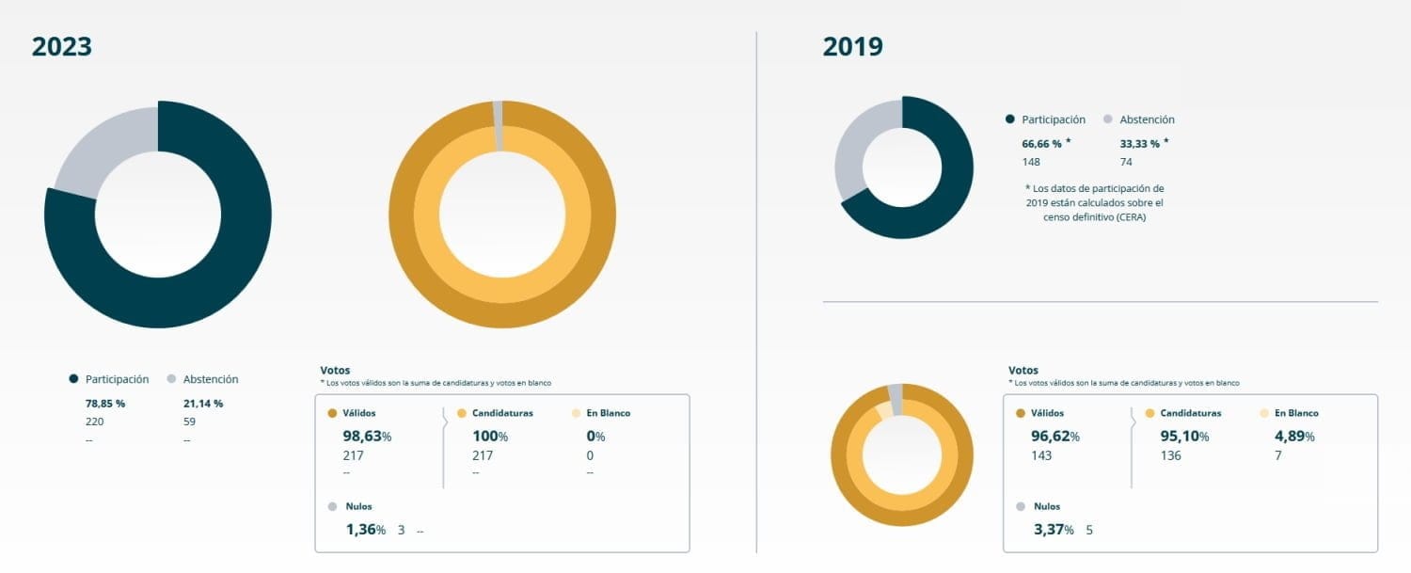
Task: Click the 2023 Participación legend dot
Action: (x=73, y=379)
